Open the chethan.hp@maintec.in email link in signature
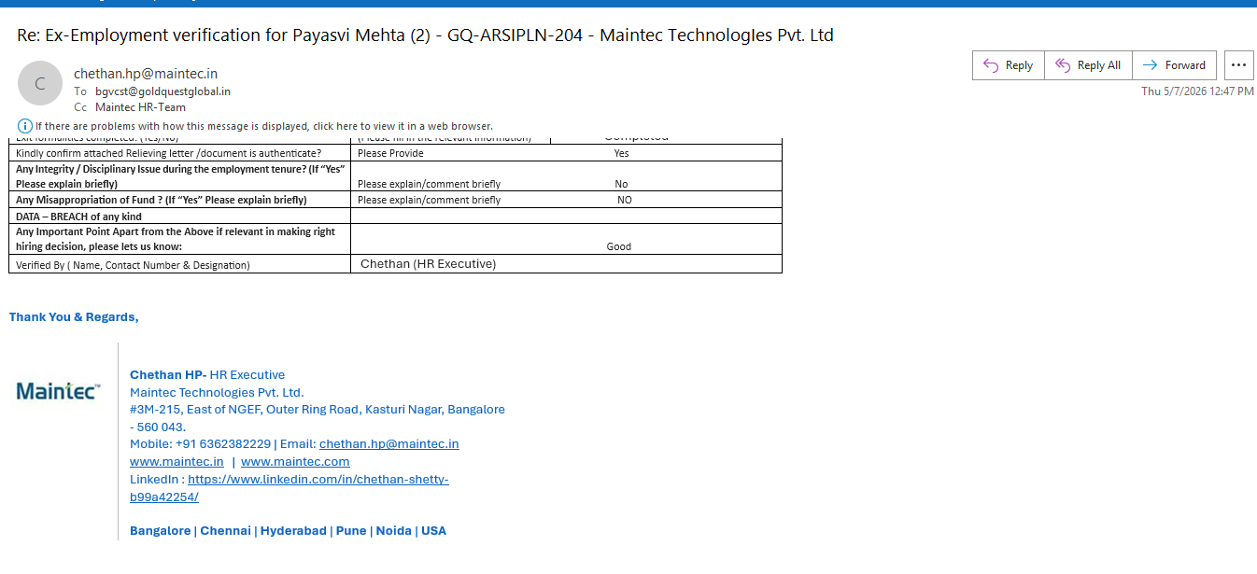Viewport: 1257px width, 574px height. pos(389,444)
